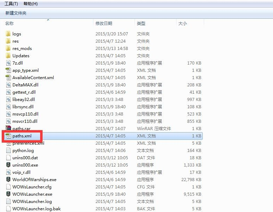The image size is (273, 212).
Task: Click the CFG 文件 type cell
Action: [146, 187]
